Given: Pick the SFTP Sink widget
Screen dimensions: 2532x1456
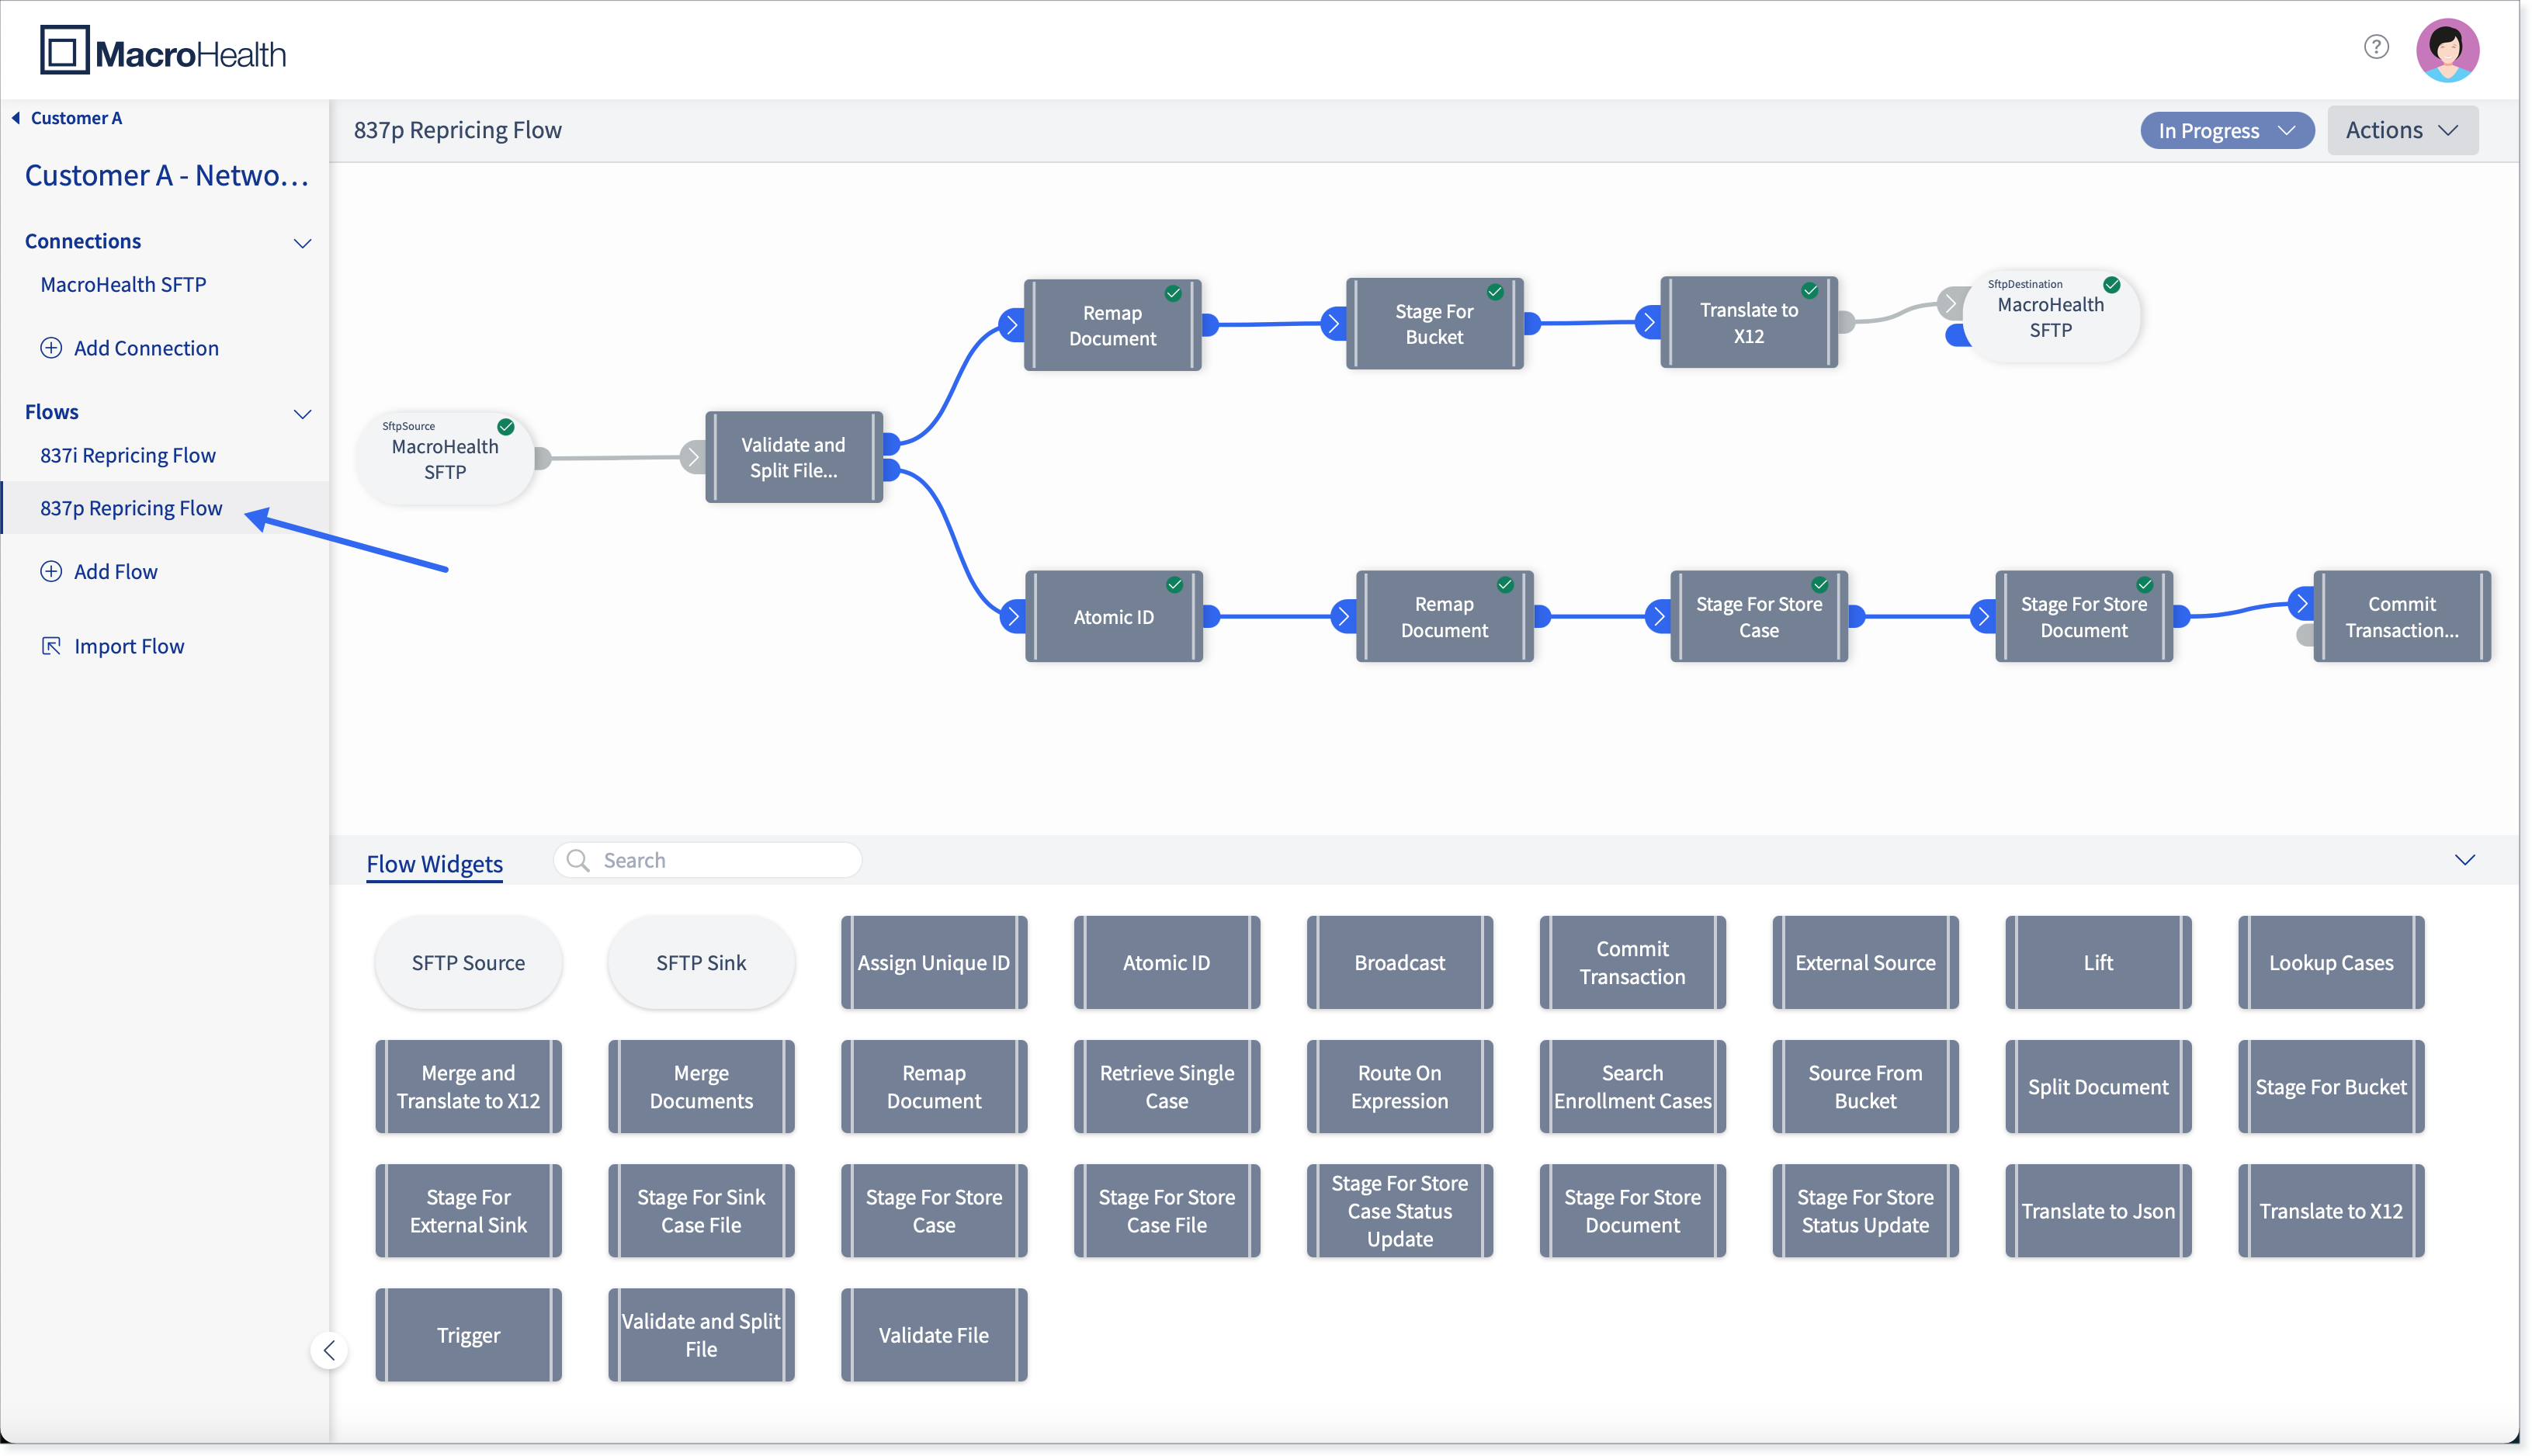Looking at the screenshot, I should [x=701, y=962].
